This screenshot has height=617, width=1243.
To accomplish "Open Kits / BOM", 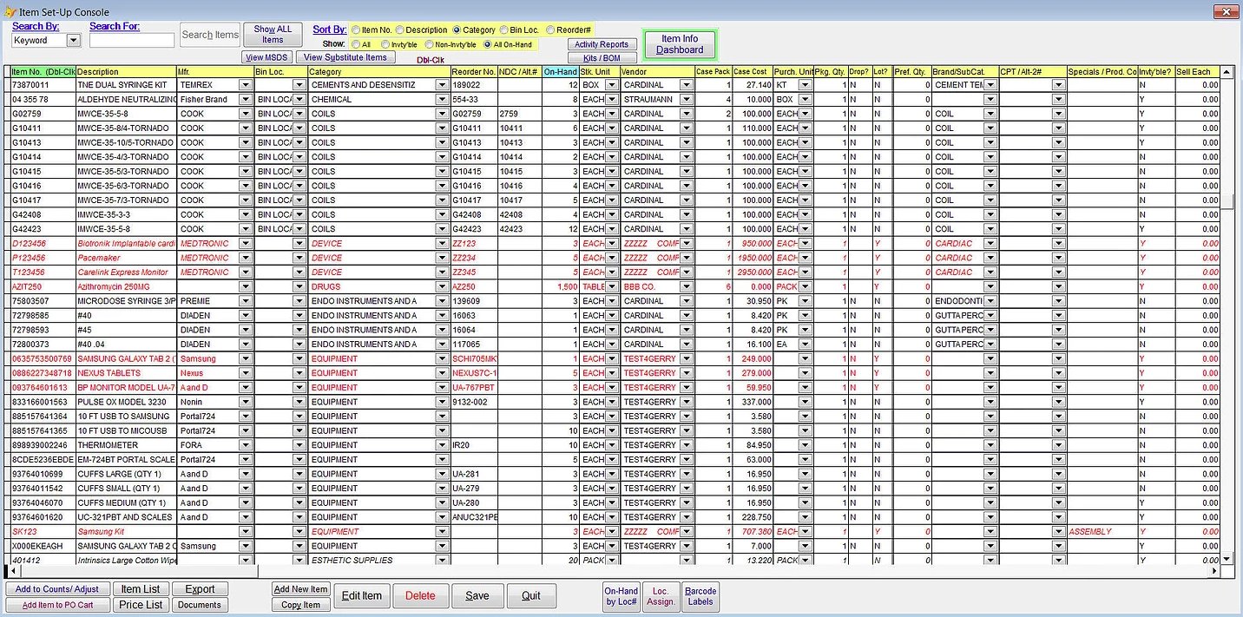I will (x=602, y=57).
